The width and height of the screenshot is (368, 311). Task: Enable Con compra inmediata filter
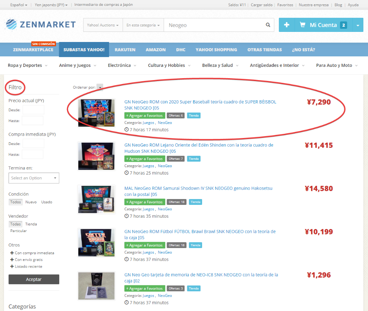(32, 253)
